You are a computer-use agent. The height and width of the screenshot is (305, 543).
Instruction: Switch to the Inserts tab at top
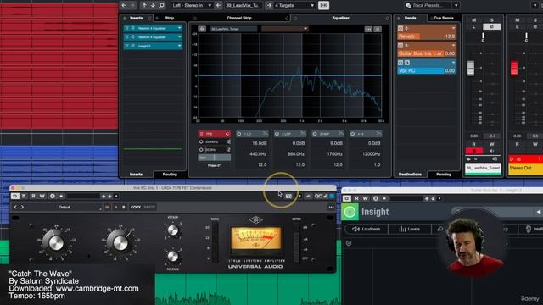136,18
